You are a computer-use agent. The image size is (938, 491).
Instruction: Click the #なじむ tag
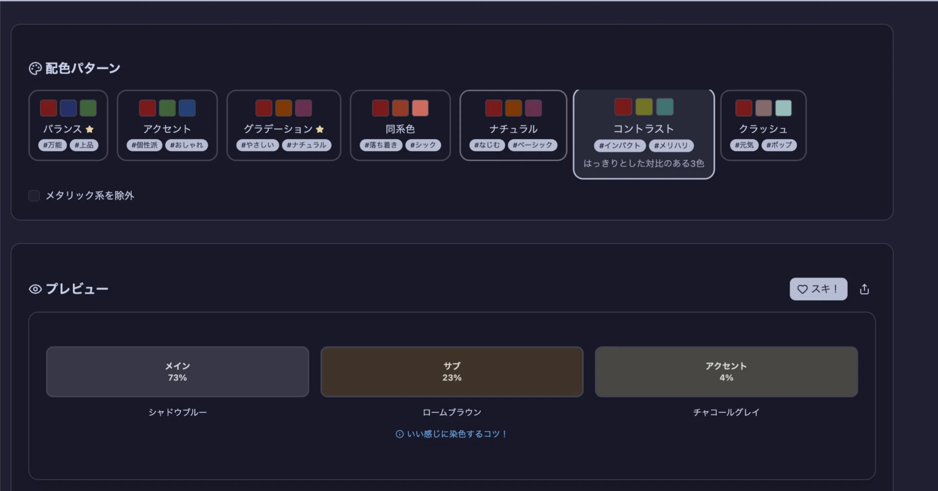487,145
